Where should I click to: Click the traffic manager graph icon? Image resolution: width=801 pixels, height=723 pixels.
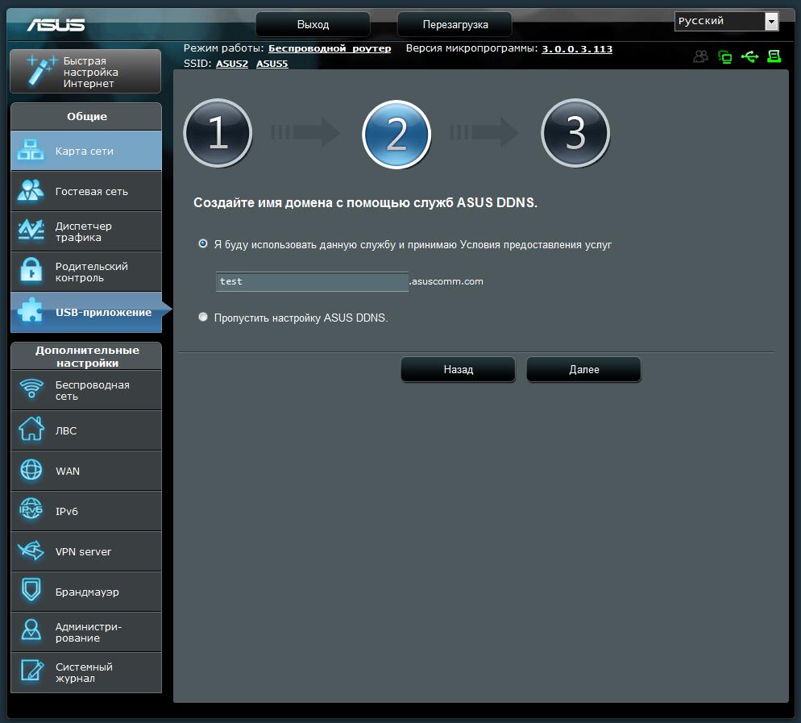click(31, 231)
